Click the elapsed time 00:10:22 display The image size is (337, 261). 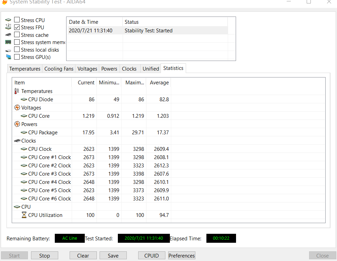(221, 238)
